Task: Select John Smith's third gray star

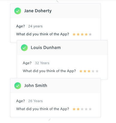Action: 82,109
